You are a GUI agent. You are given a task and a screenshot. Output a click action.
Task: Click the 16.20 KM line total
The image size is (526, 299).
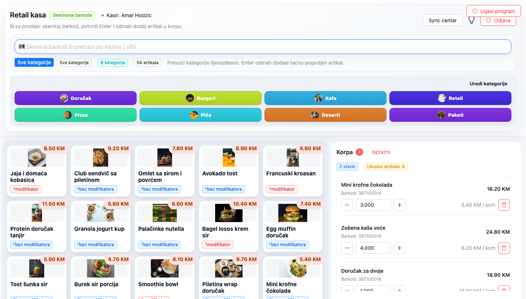498,189
